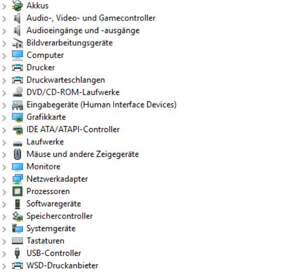Expand the DVD/CD-ROM-Laufwerke node
This screenshot has height=280, width=302.
coord(4,93)
